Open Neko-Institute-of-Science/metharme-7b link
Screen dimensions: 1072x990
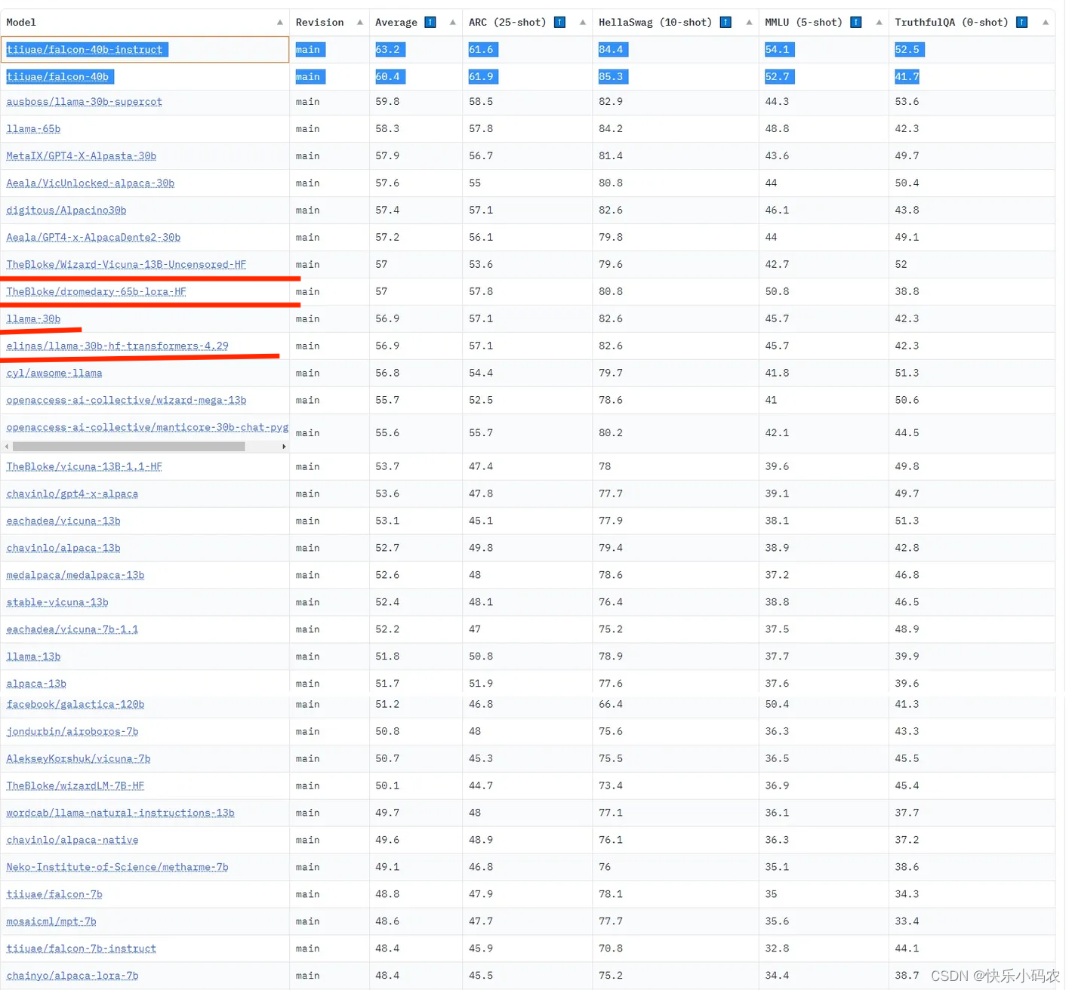point(117,868)
